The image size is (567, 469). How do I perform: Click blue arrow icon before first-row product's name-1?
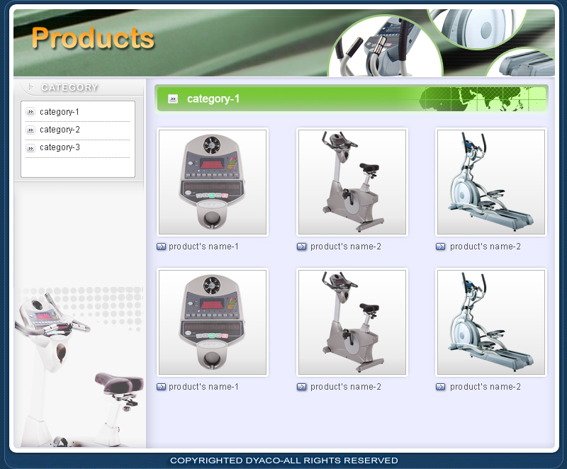pyautogui.click(x=161, y=247)
